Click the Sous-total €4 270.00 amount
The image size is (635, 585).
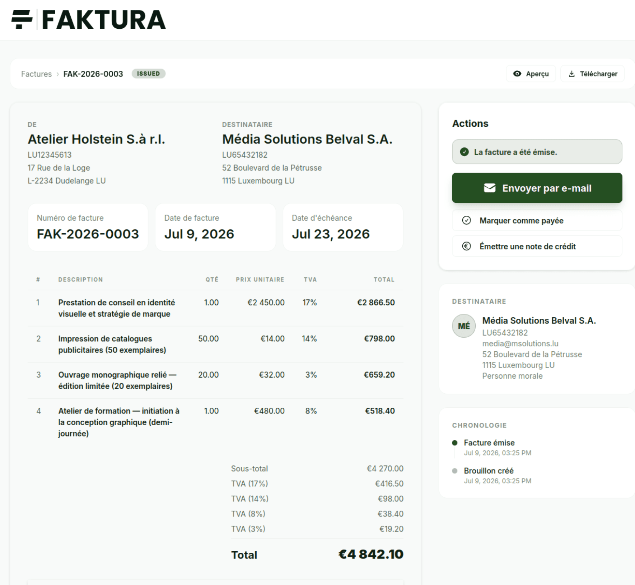tap(385, 469)
